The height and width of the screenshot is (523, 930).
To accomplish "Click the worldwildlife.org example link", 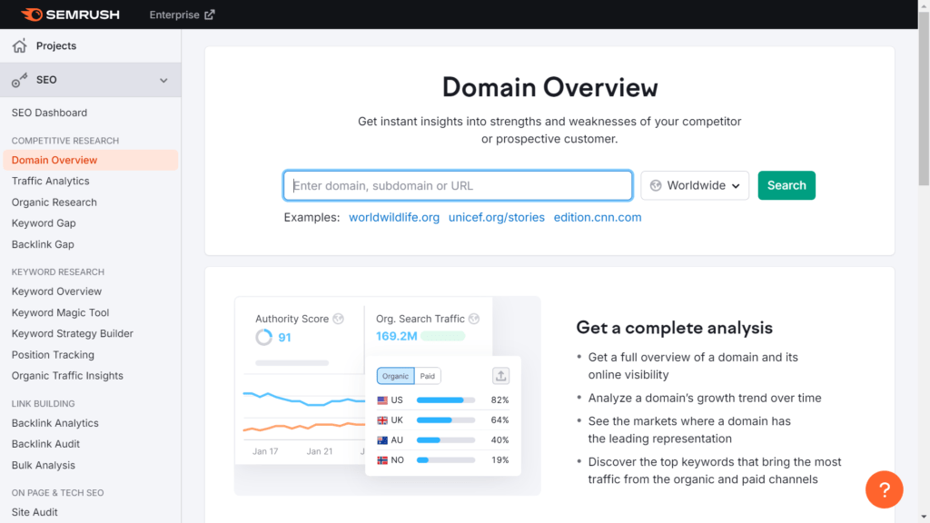I will click(x=394, y=217).
